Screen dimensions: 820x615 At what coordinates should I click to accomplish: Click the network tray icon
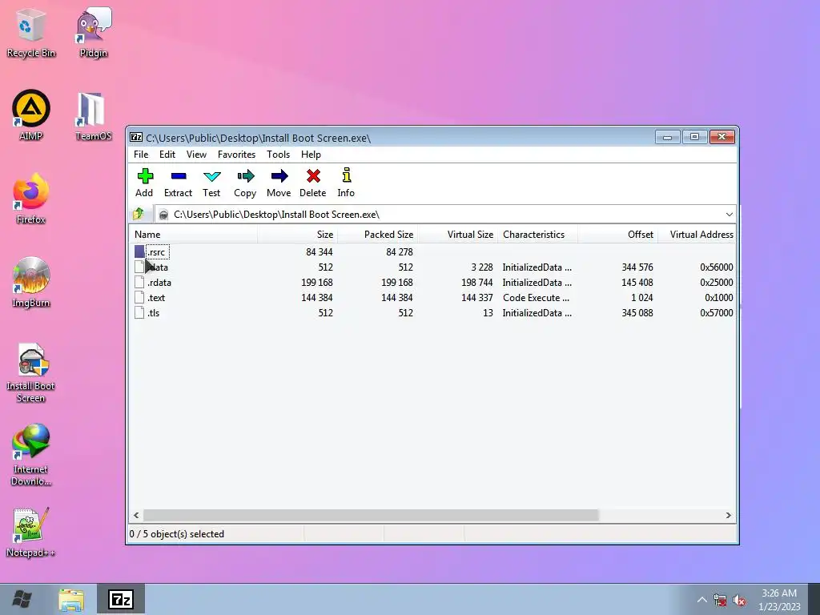[x=720, y=601]
